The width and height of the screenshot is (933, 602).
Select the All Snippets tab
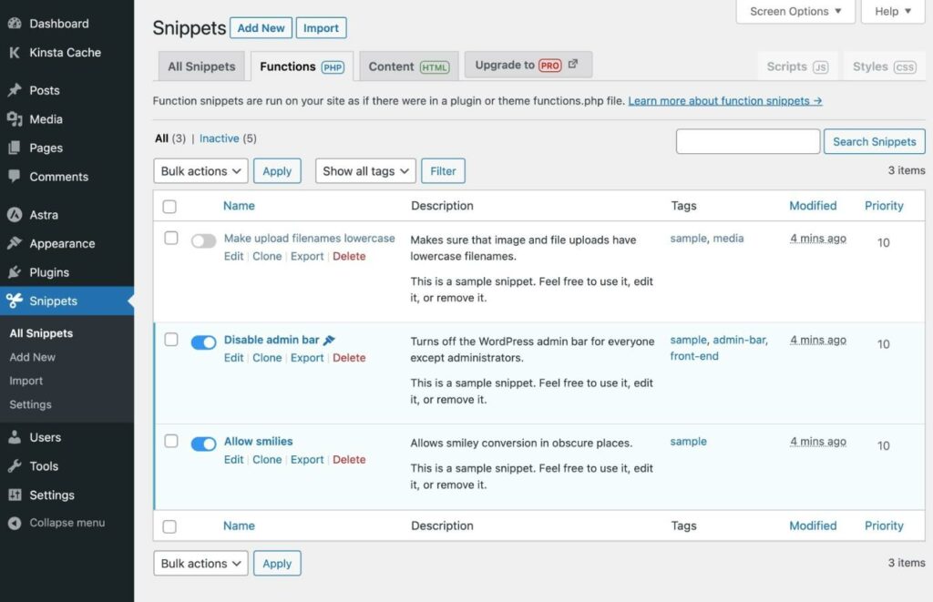[200, 66]
